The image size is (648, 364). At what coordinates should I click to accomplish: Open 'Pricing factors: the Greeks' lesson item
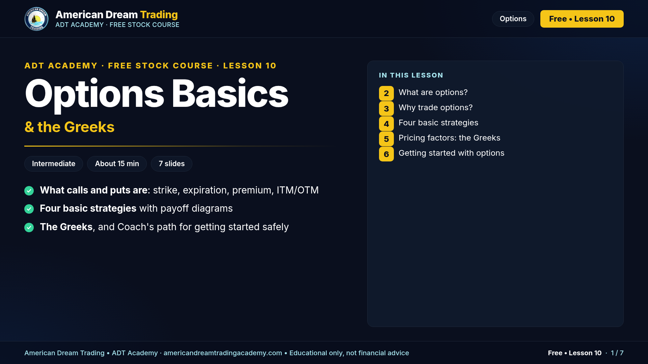pos(449,138)
